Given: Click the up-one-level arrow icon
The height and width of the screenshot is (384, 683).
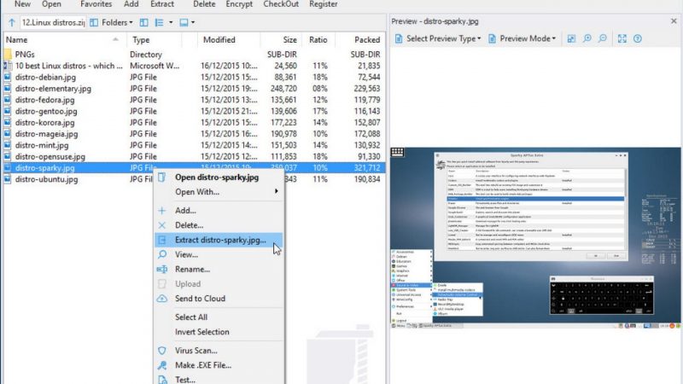Looking at the screenshot, I should tap(12, 23).
